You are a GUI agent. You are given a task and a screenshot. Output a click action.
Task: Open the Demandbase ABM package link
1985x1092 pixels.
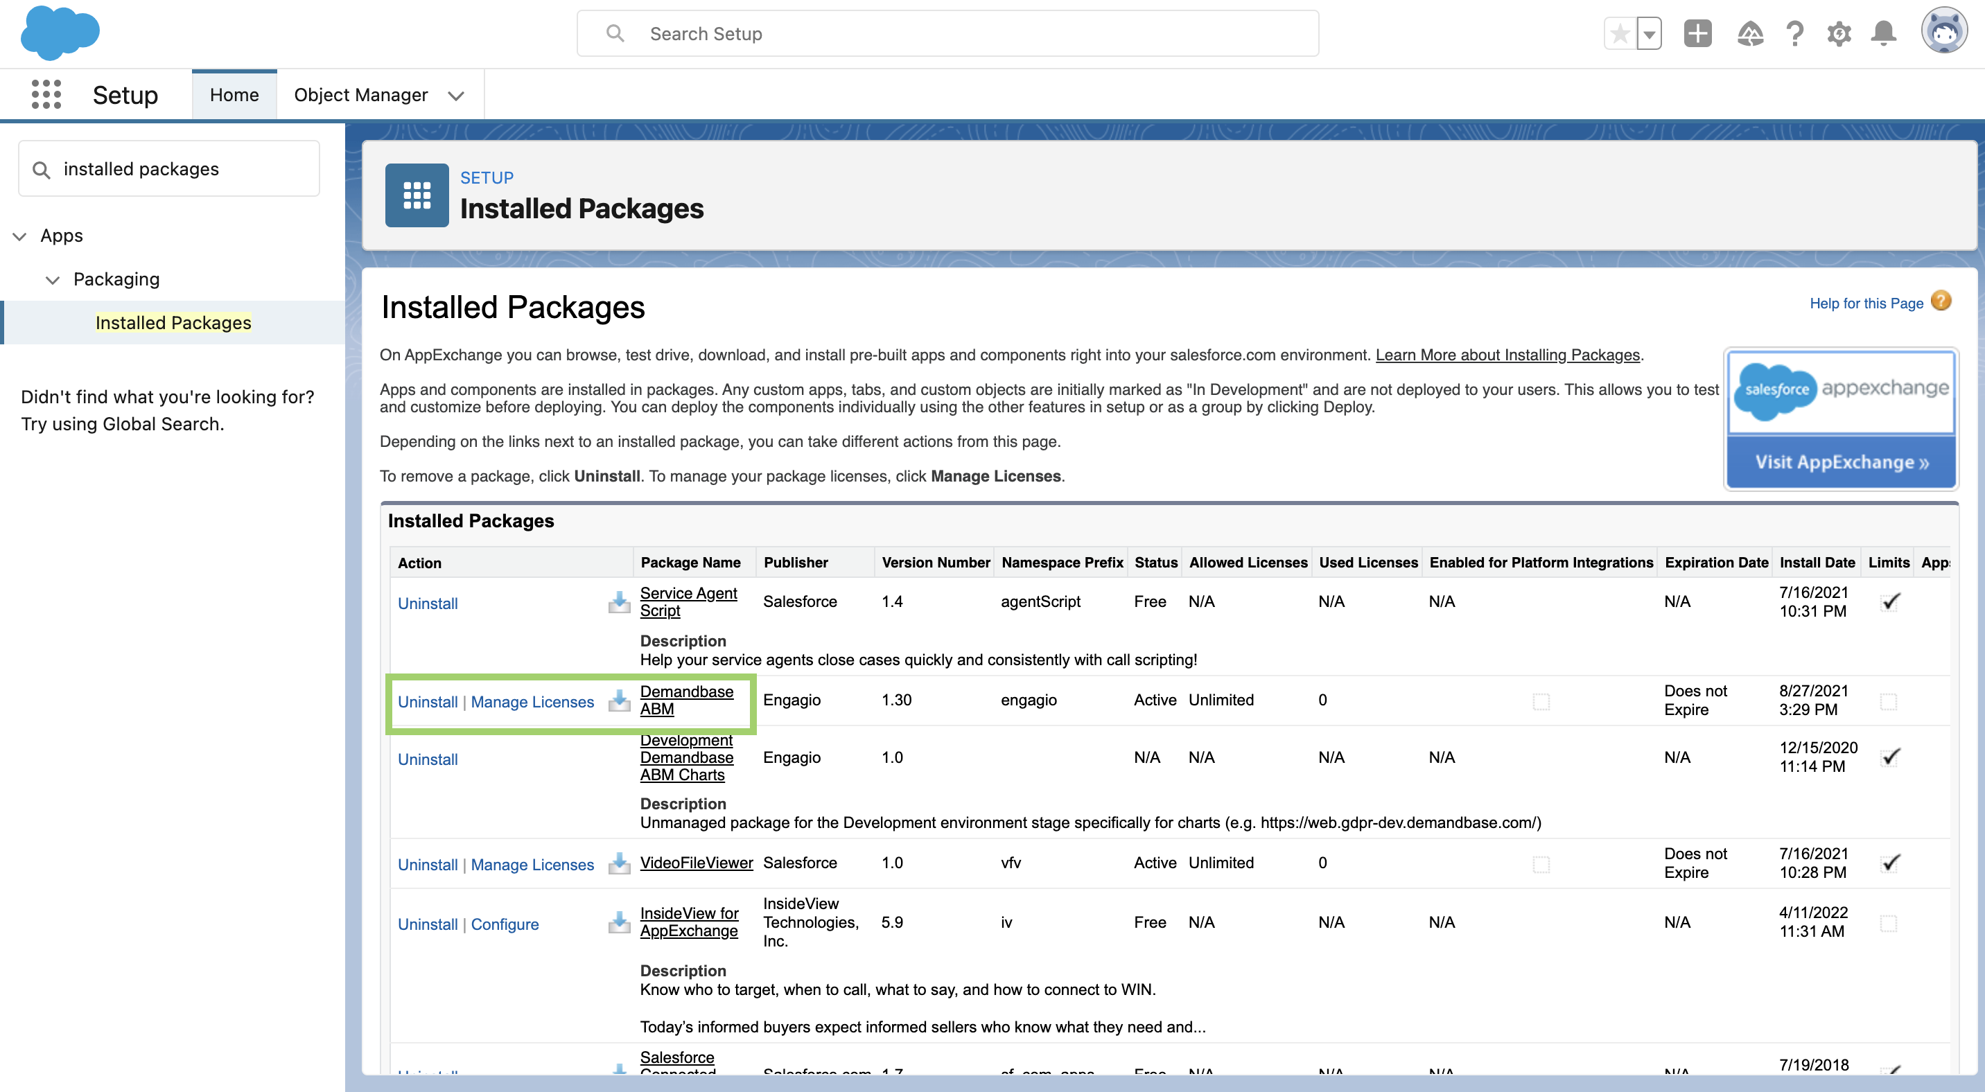click(x=687, y=701)
